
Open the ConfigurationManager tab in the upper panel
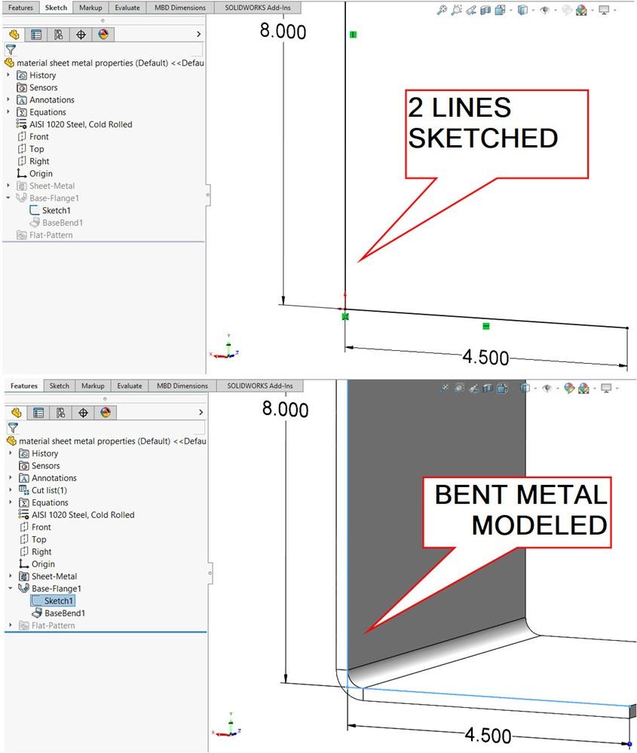[x=58, y=35]
